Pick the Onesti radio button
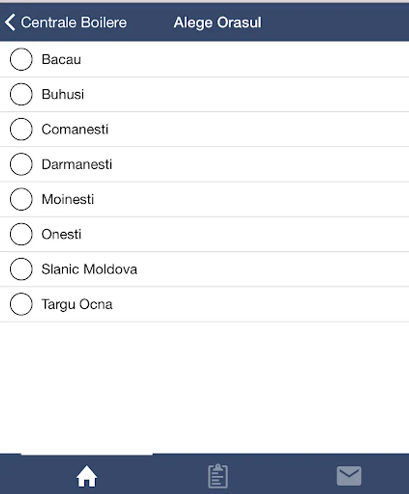This screenshot has width=409, height=494. pos(21,234)
